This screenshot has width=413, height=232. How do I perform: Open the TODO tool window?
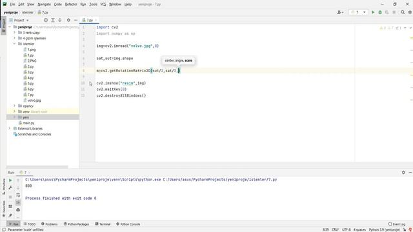pos(30,224)
